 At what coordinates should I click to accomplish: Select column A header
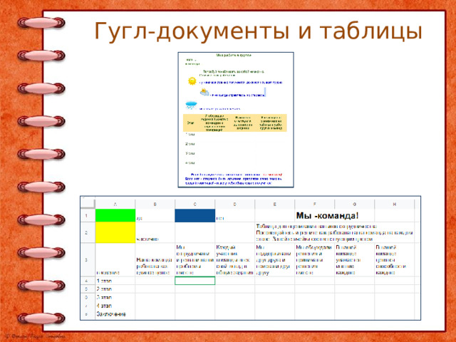pyautogui.click(x=115, y=204)
